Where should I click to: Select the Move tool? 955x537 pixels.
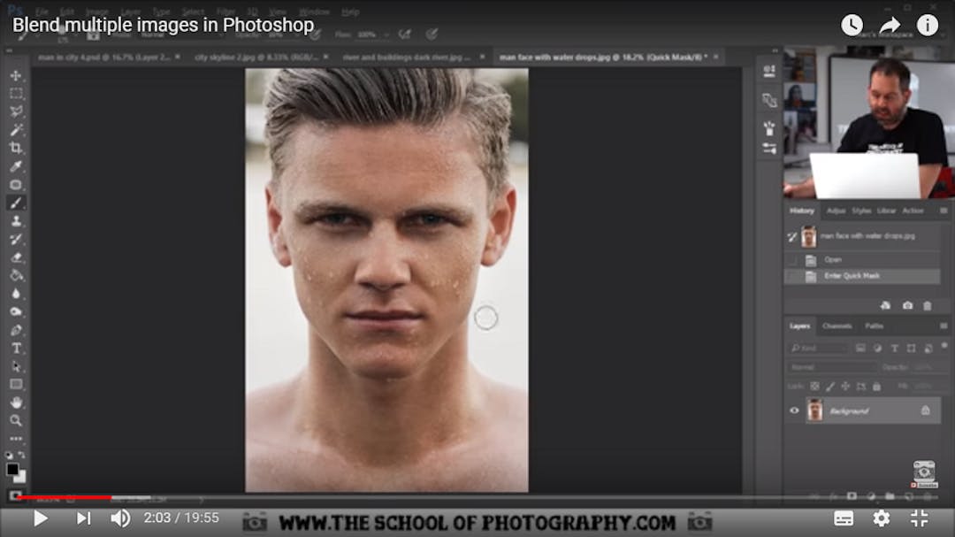point(16,75)
